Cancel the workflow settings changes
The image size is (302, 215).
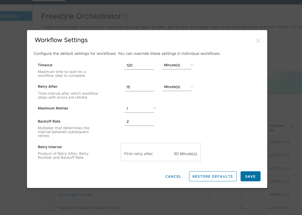(173, 176)
